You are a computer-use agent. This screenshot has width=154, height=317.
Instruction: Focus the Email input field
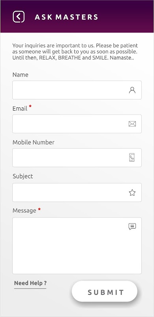point(77,124)
